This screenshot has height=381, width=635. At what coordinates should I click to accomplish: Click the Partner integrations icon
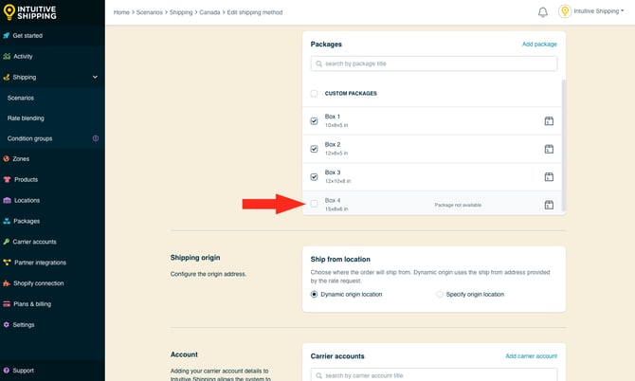[7, 263]
